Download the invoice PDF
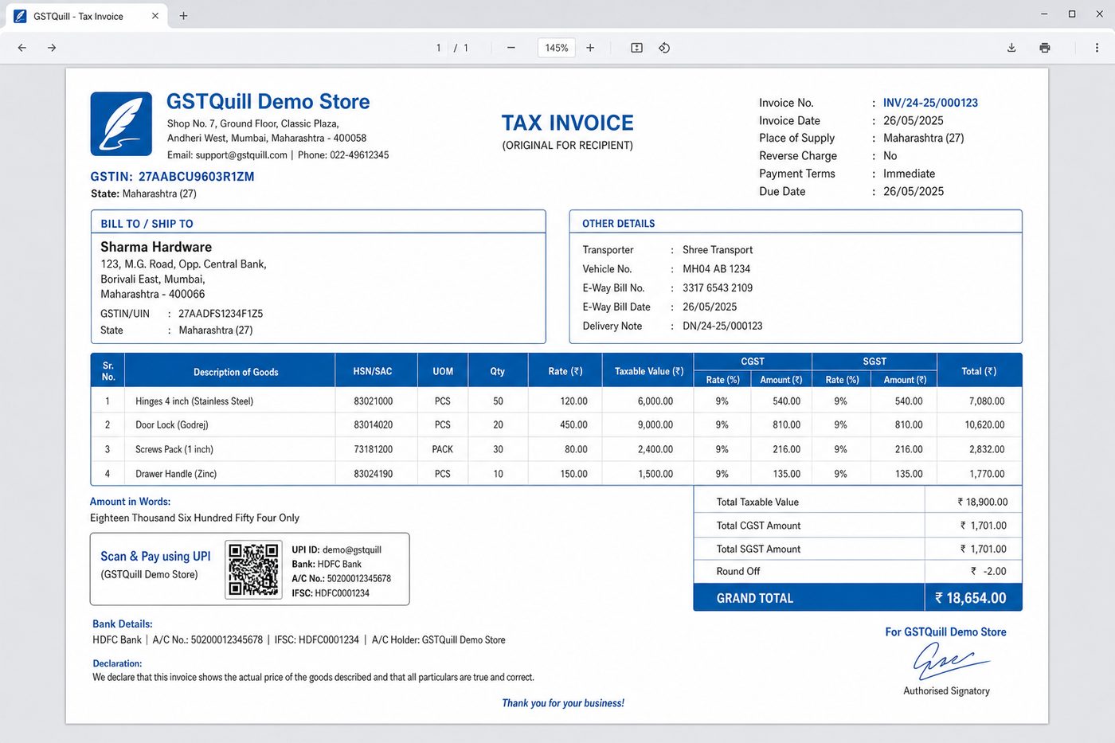The width and height of the screenshot is (1115, 743). point(1011,48)
